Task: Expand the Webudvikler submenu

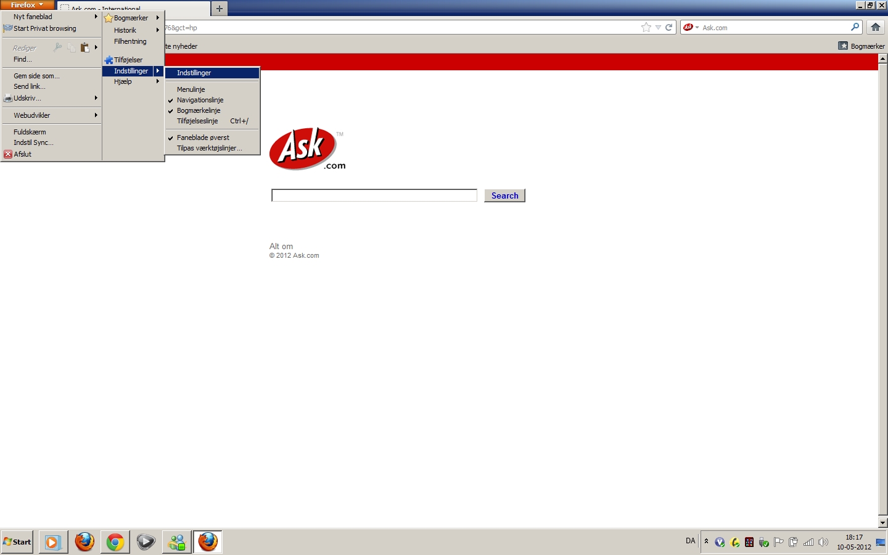Action: tap(51, 115)
